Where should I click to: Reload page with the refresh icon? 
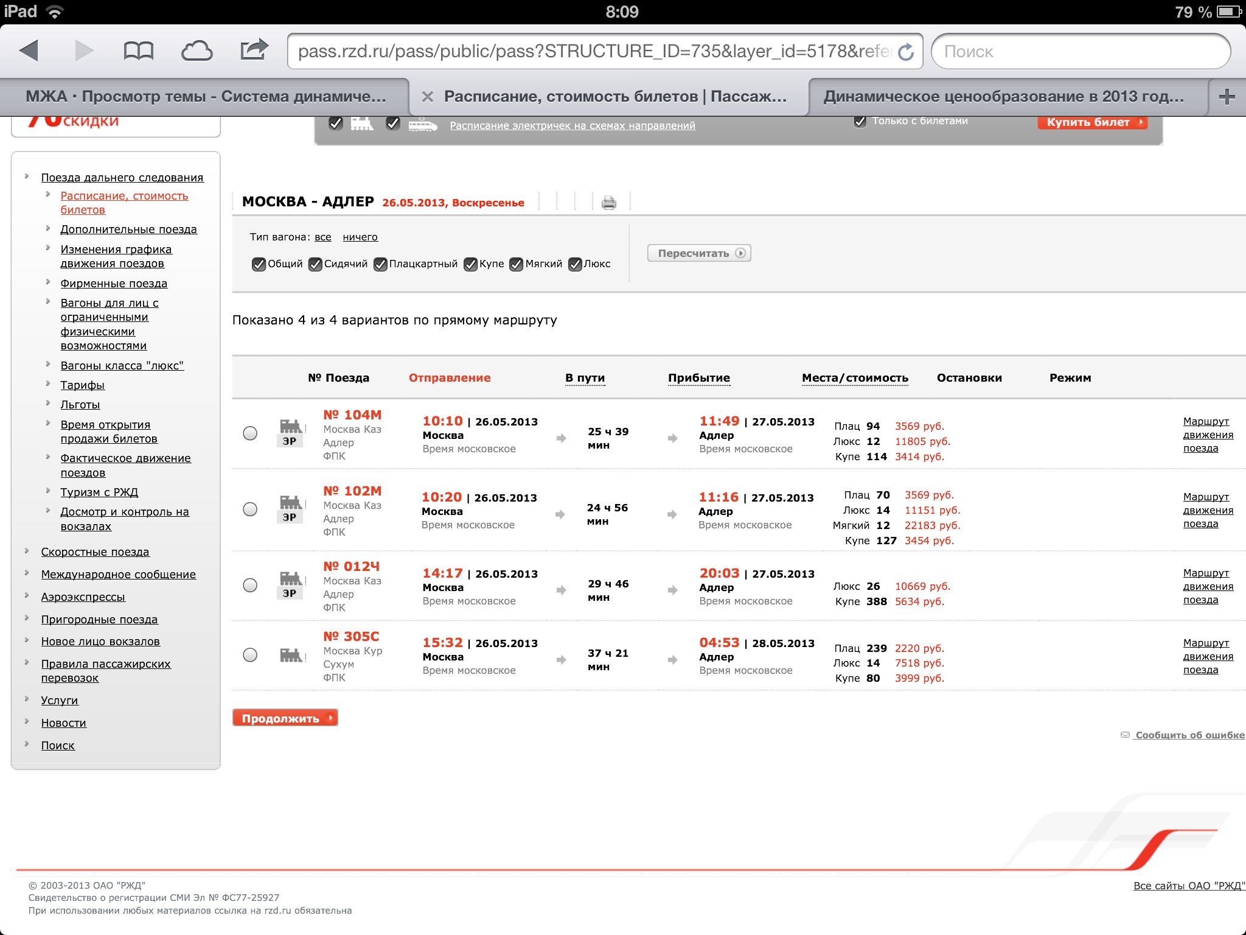(x=906, y=52)
